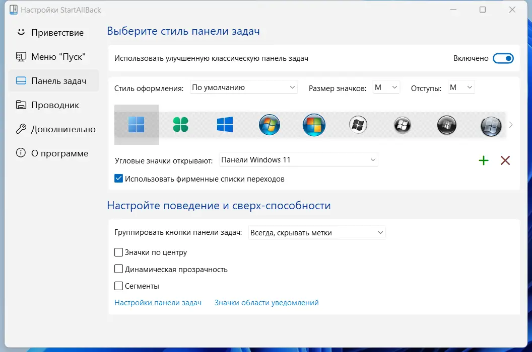
Task: Enable the Значки по центру checkbox
Action: (x=118, y=252)
